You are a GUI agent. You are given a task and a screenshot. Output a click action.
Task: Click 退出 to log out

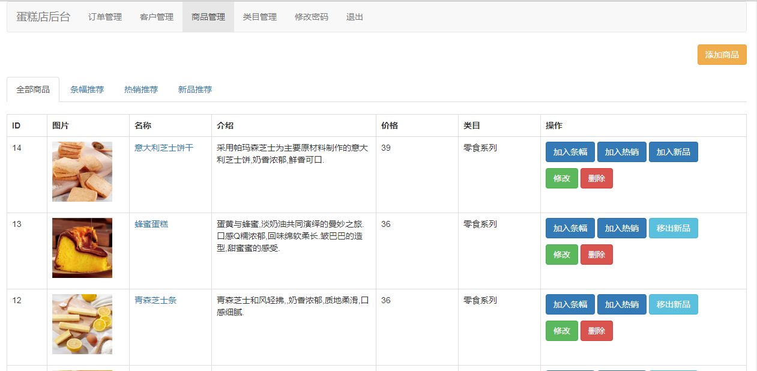pyautogui.click(x=355, y=17)
